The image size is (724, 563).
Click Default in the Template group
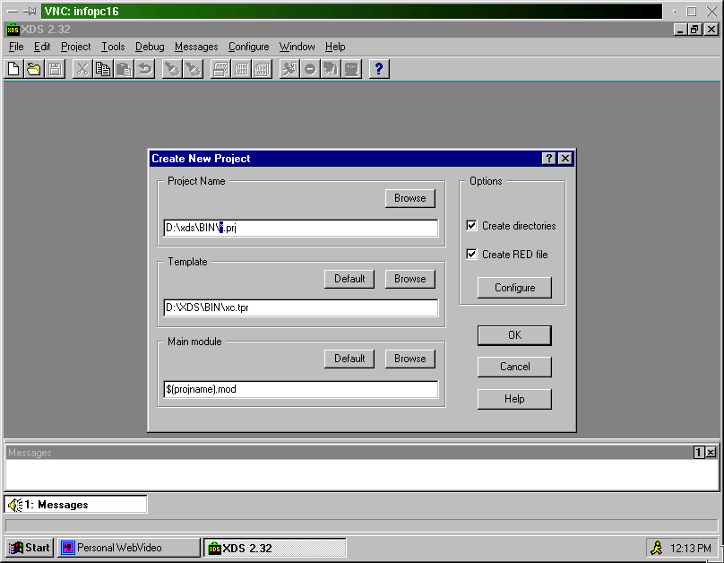point(349,279)
